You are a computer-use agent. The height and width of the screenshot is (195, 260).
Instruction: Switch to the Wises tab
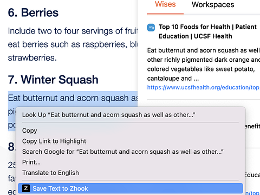(165, 4)
